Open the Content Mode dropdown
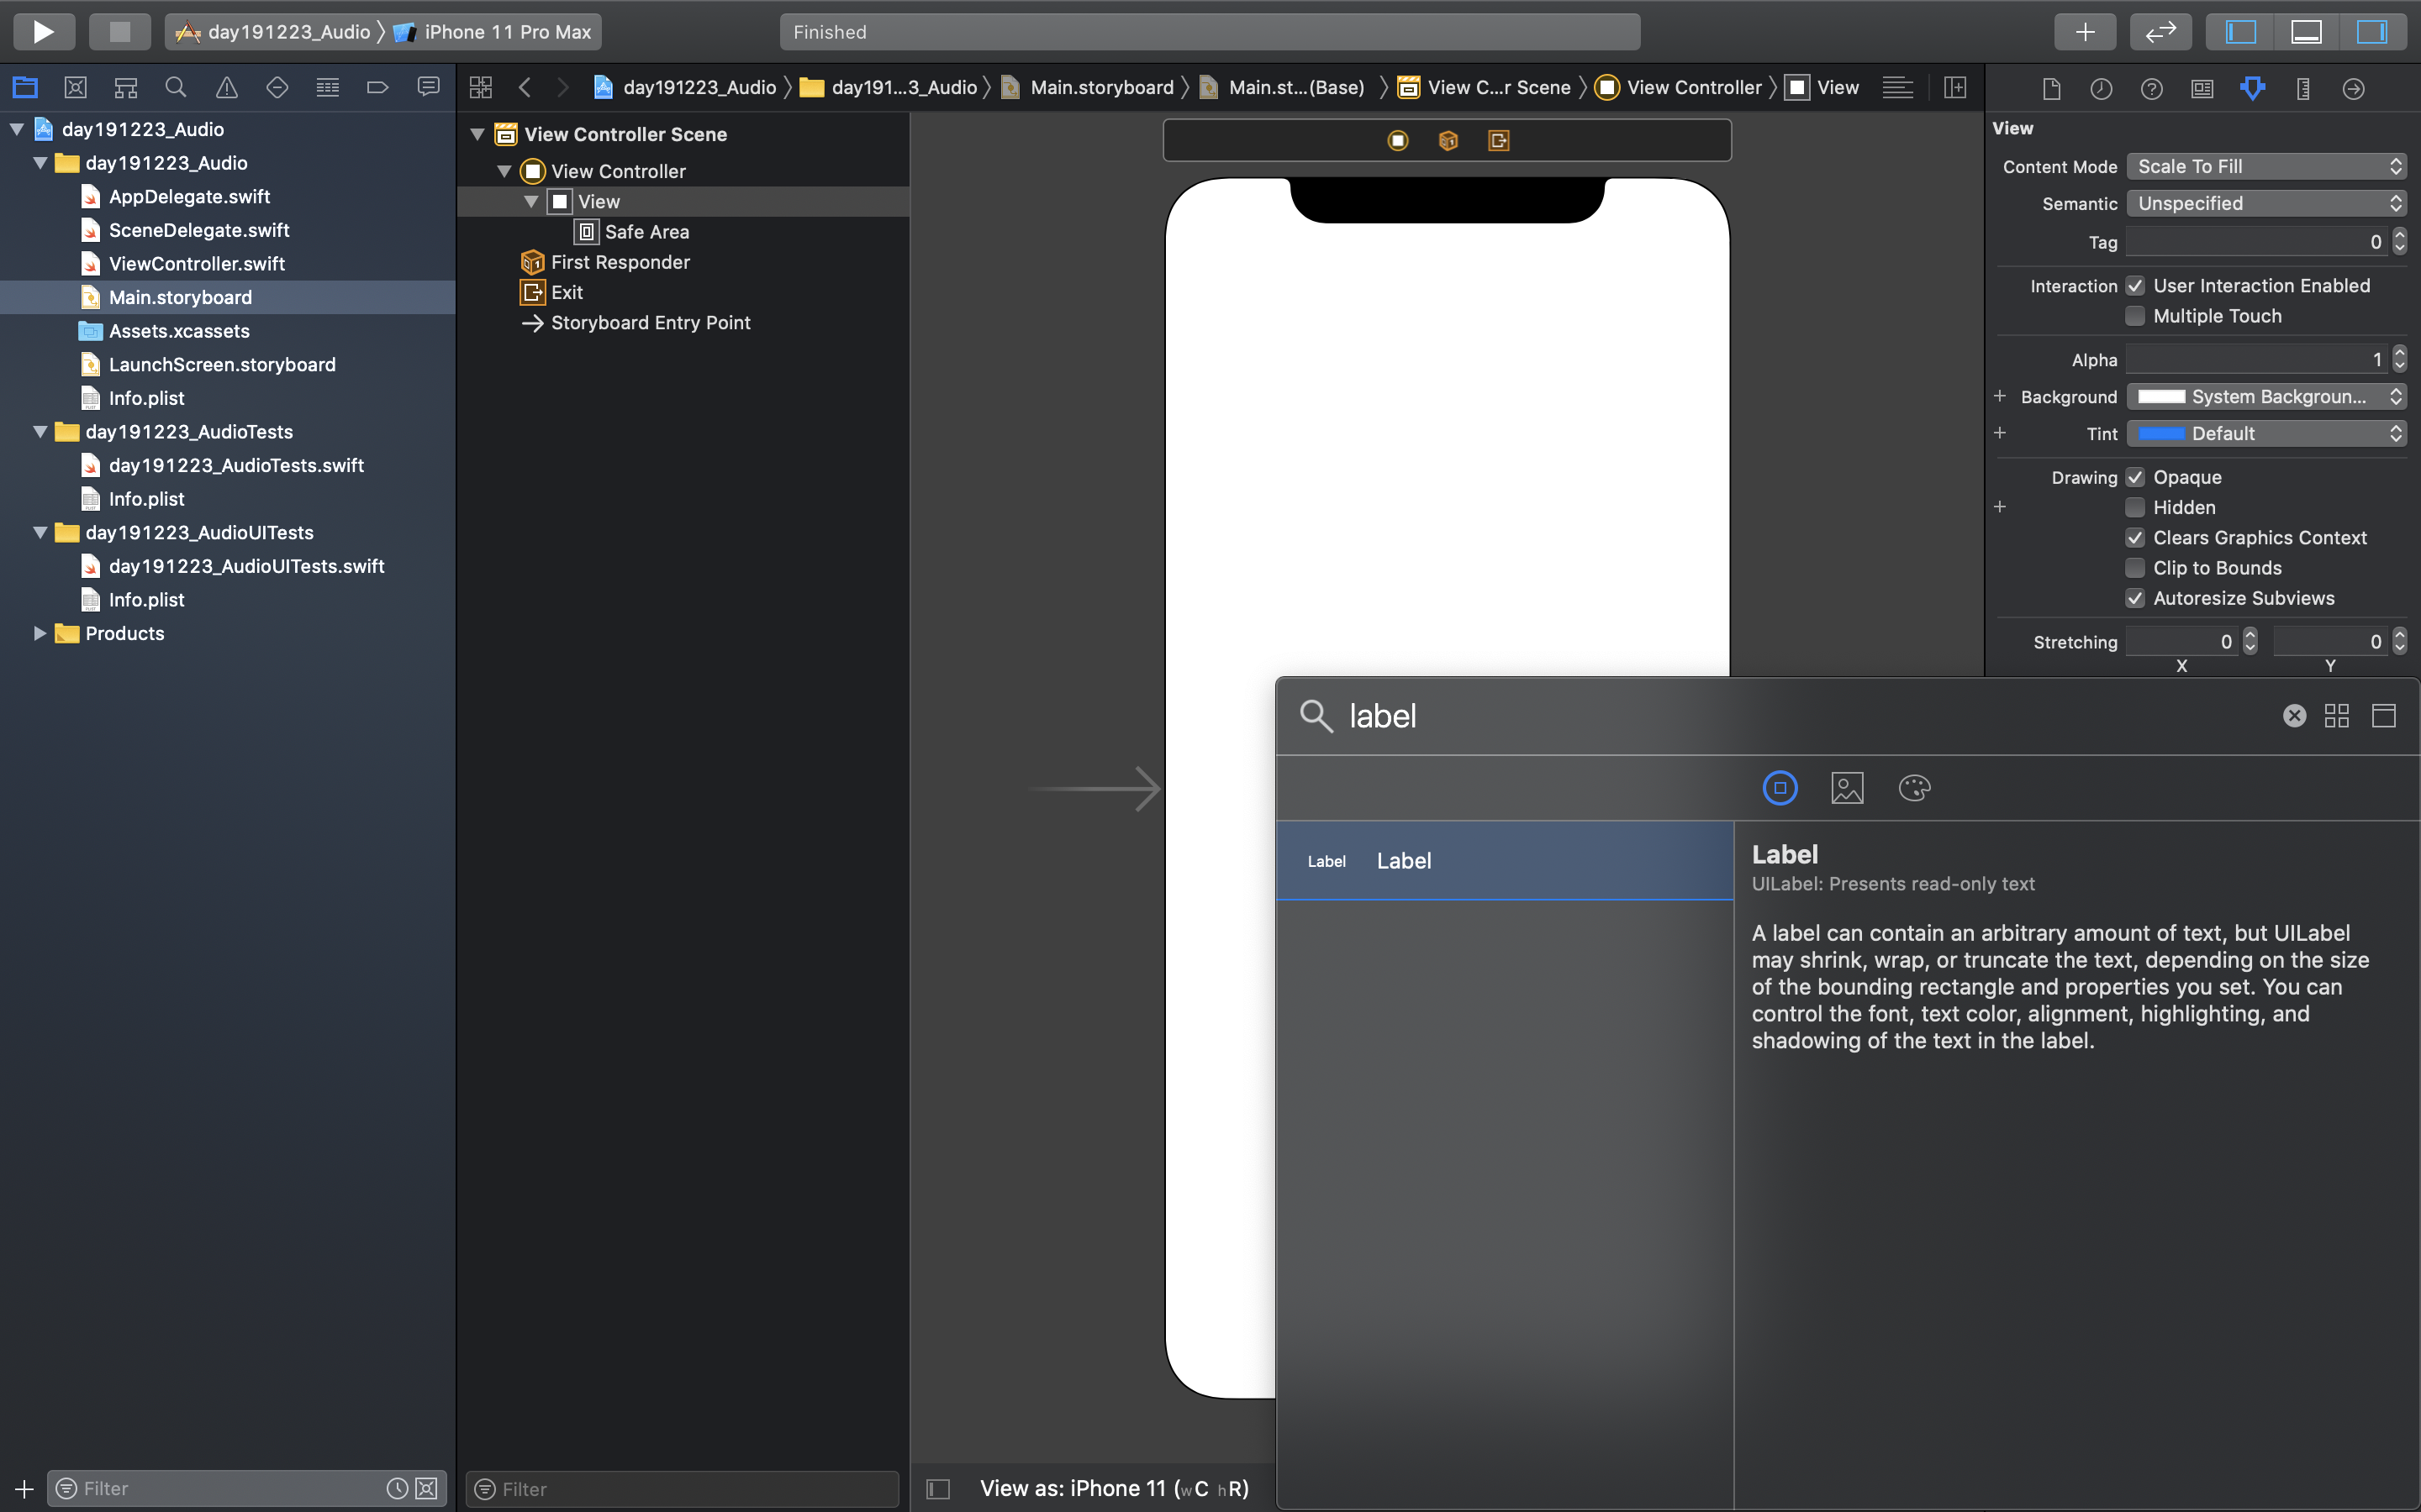This screenshot has height=1512, width=2421. pos(2265,167)
